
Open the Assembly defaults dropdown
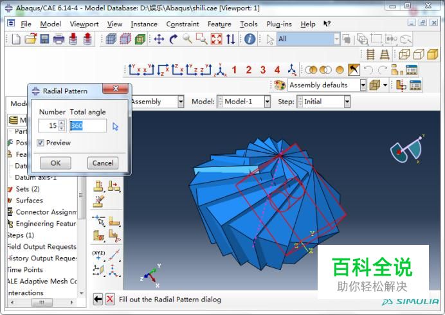pos(363,85)
